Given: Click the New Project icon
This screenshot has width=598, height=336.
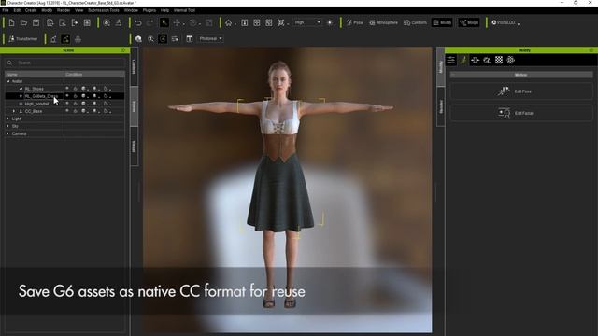Looking at the screenshot, I should 11,22.
